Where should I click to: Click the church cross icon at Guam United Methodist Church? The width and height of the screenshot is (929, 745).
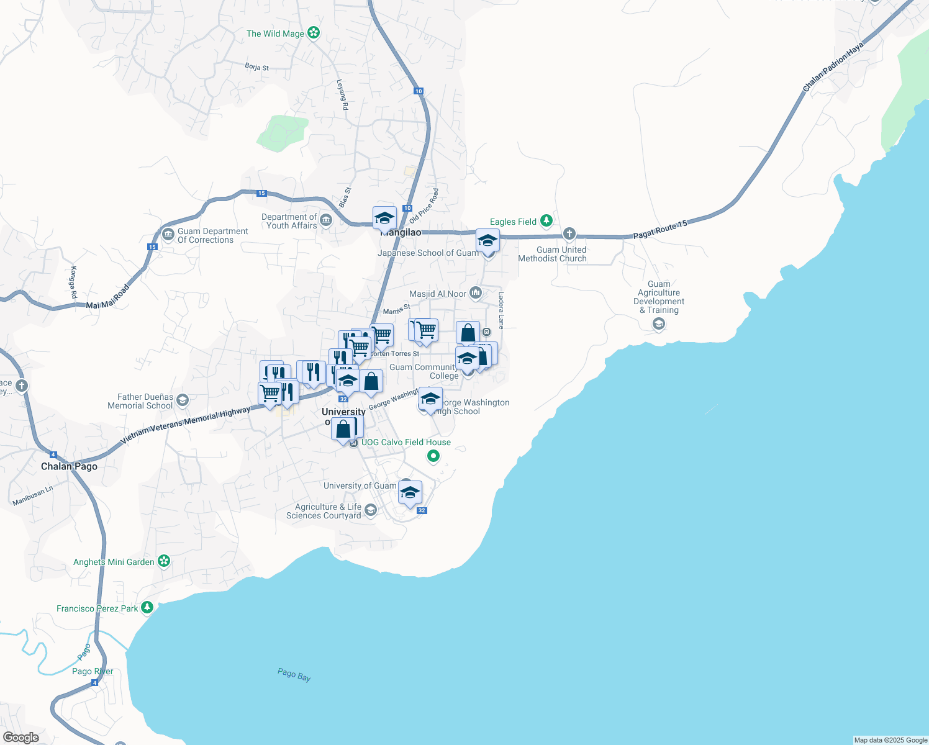click(x=569, y=234)
